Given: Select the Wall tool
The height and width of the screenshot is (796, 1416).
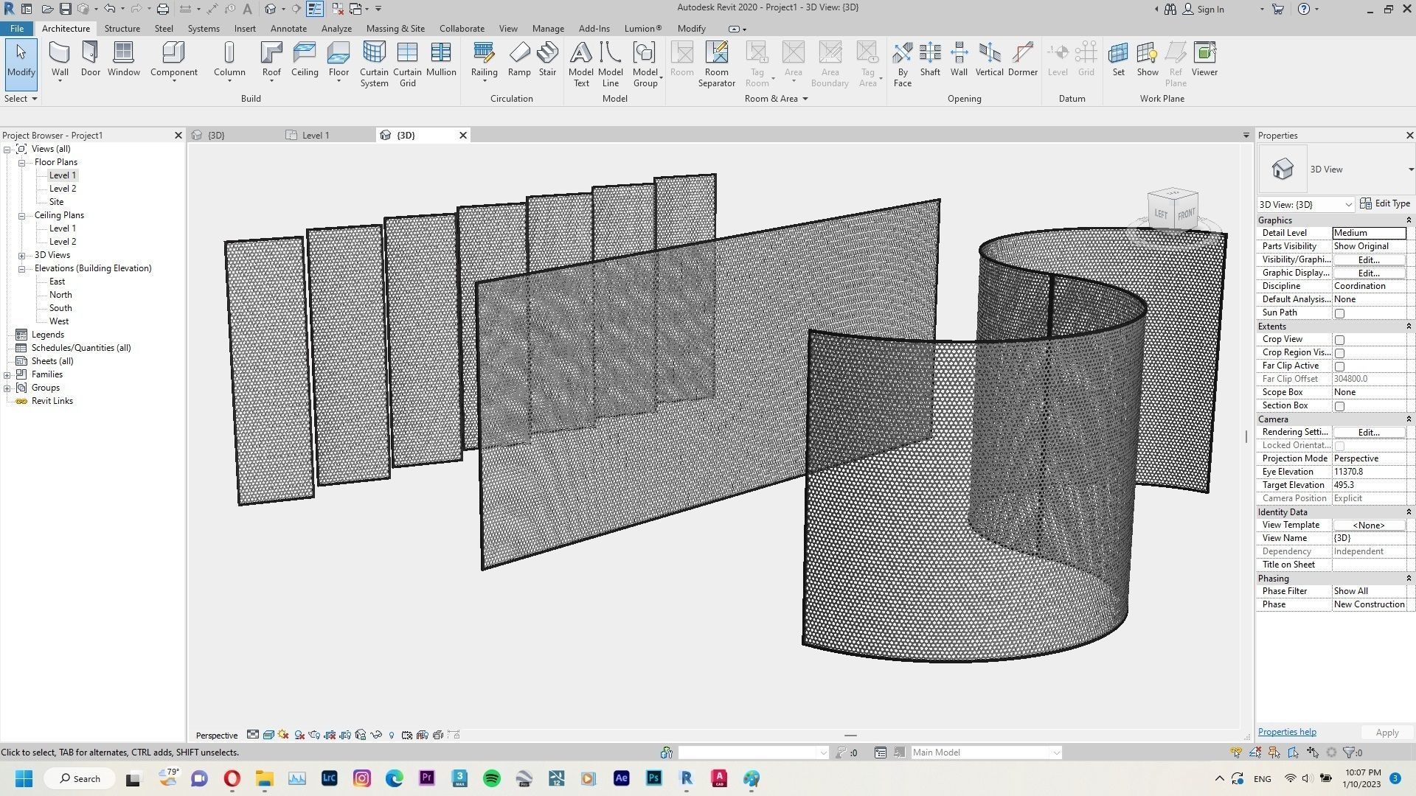Looking at the screenshot, I should click(59, 59).
